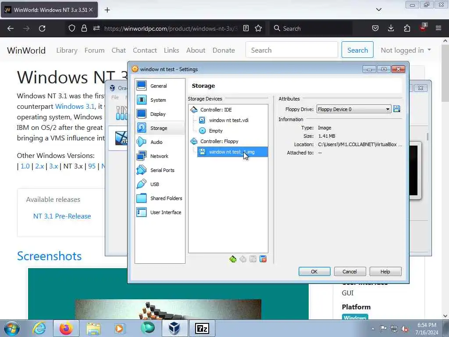Click the floppy disk chooser icon beside Floppy Drive
Image resolution: width=449 pixels, height=337 pixels.
(x=396, y=109)
